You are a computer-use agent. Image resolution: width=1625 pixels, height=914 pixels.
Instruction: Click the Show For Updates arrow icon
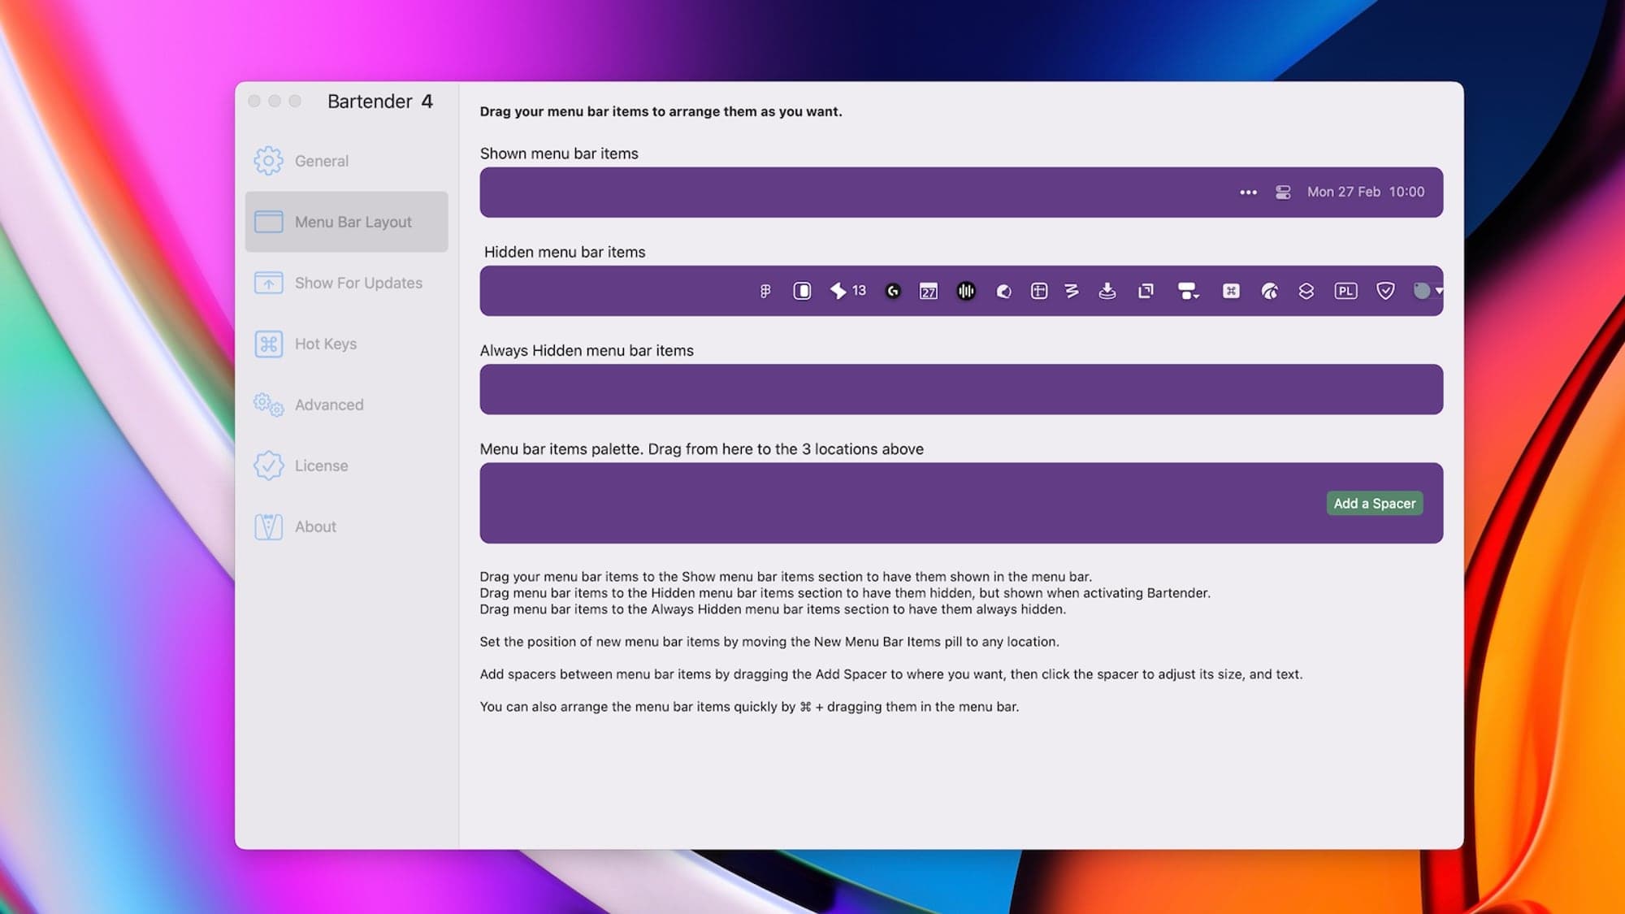pos(268,283)
